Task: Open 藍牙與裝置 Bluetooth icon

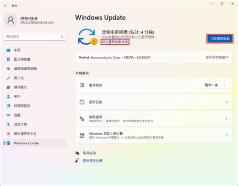Action: [x=9, y=59]
